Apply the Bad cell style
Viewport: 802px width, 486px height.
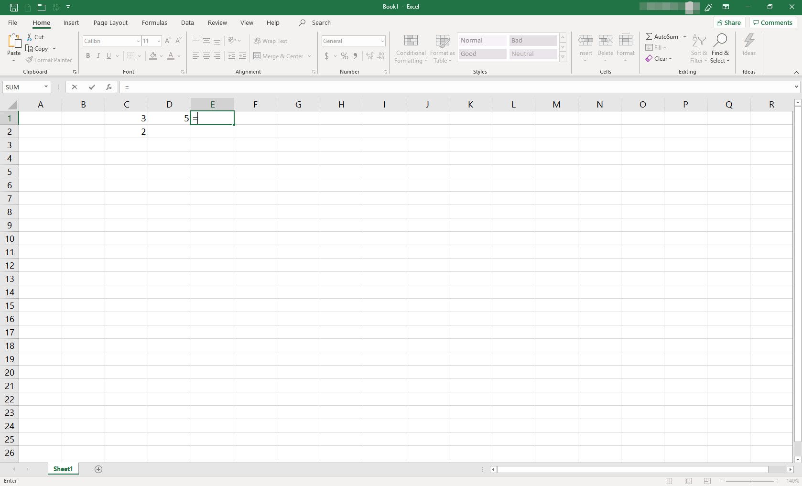(x=533, y=41)
